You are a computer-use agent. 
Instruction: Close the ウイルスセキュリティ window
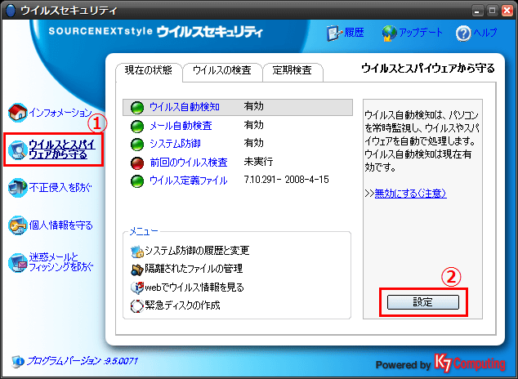click(507, 11)
